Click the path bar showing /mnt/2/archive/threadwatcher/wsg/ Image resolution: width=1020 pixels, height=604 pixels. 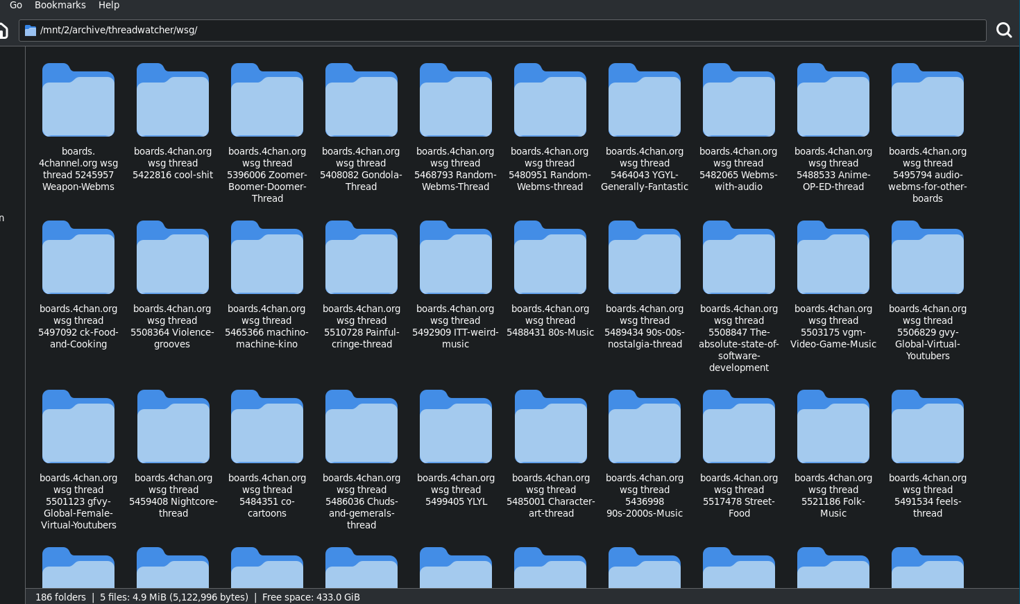coord(502,31)
